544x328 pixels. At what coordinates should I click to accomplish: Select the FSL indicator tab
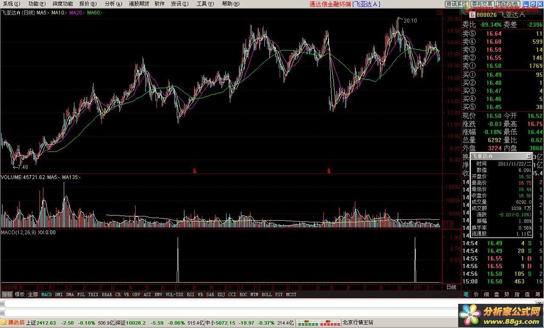tap(81, 294)
